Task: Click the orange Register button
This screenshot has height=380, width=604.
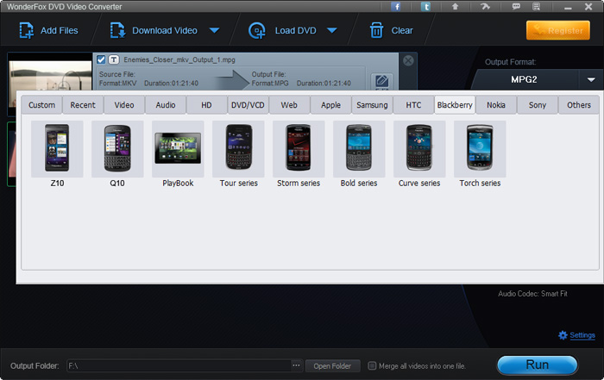Action: point(557,30)
